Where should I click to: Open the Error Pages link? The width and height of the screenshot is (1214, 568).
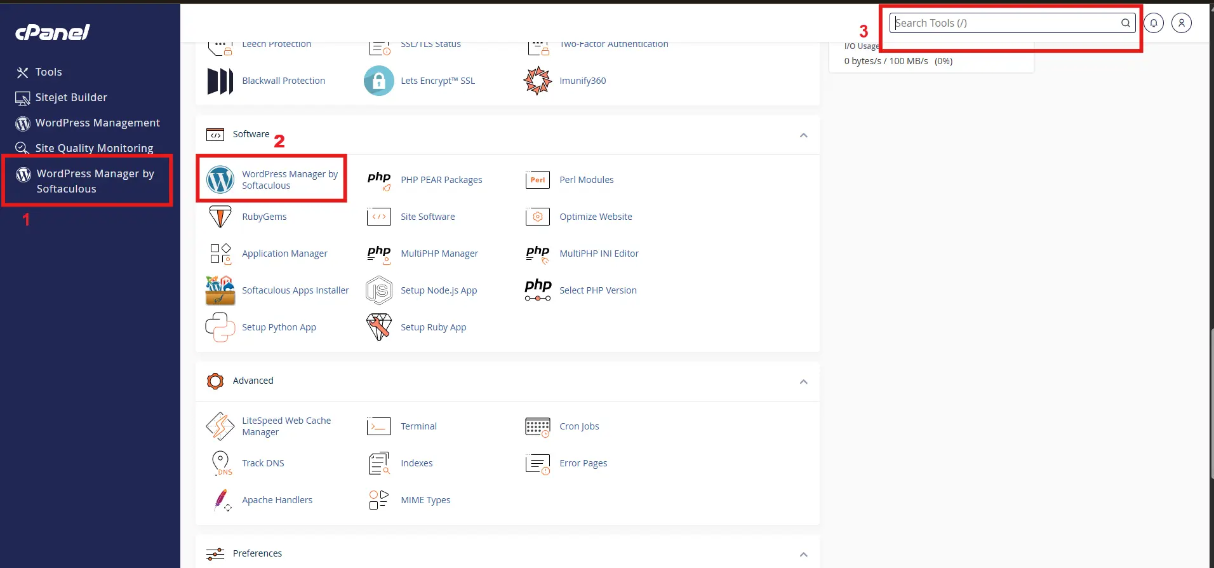point(583,463)
